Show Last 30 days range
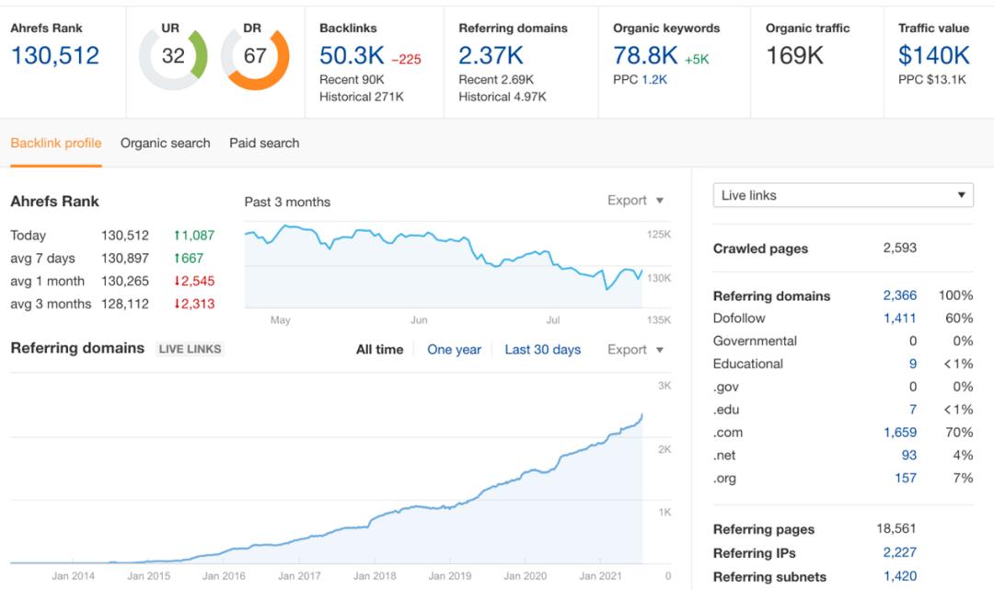The width and height of the screenshot is (994, 590). (x=542, y=350)
